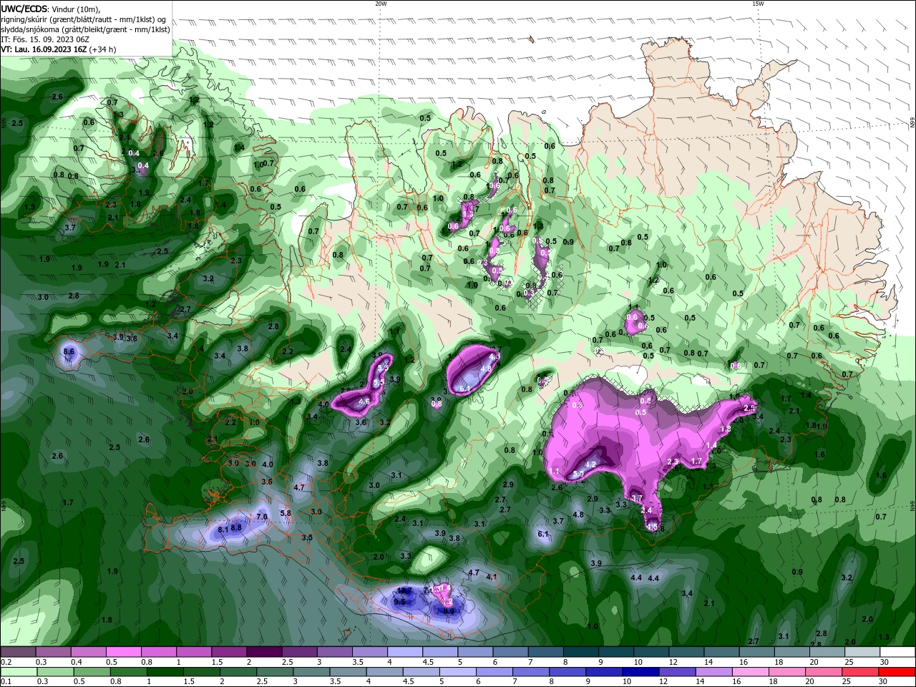916x687 pixels.
Task: Click the '5.8' precipitation value on the map
Action: [286, 513]
